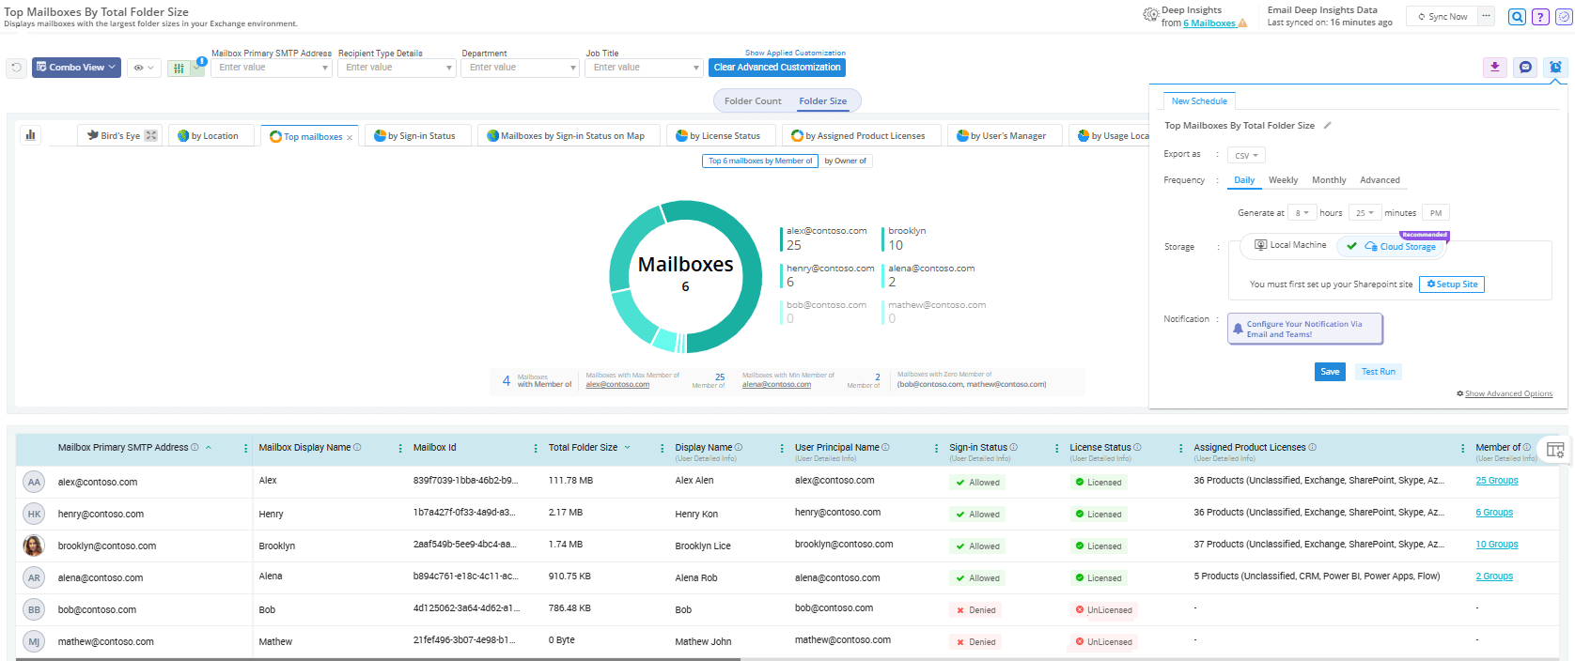Open the Combo View dropdown

pyautogui.click(x=76, y=68)
